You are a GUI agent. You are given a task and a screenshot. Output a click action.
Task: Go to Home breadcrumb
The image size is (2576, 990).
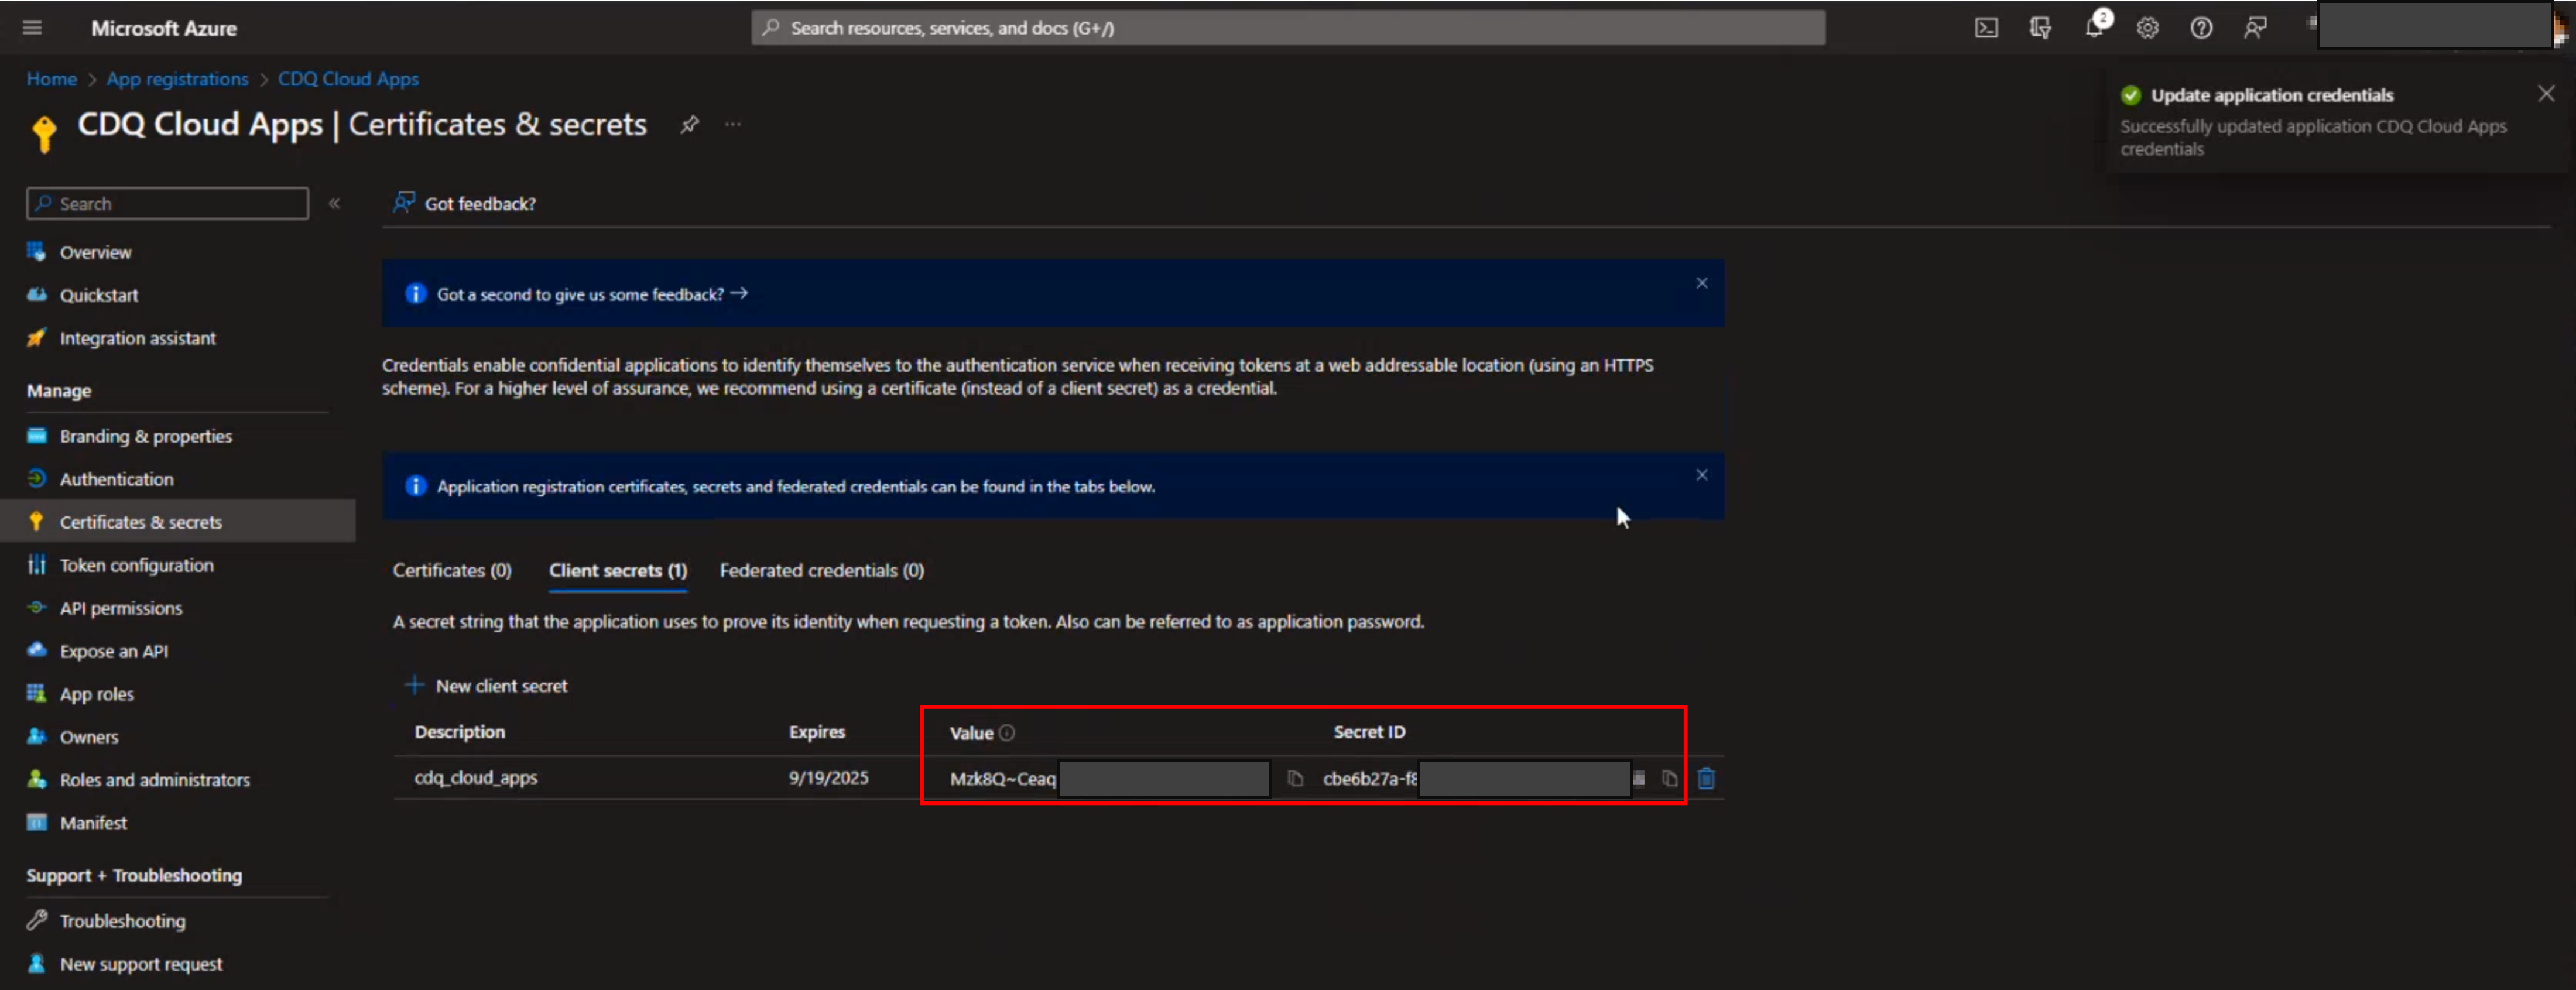(x=52, y=79)
